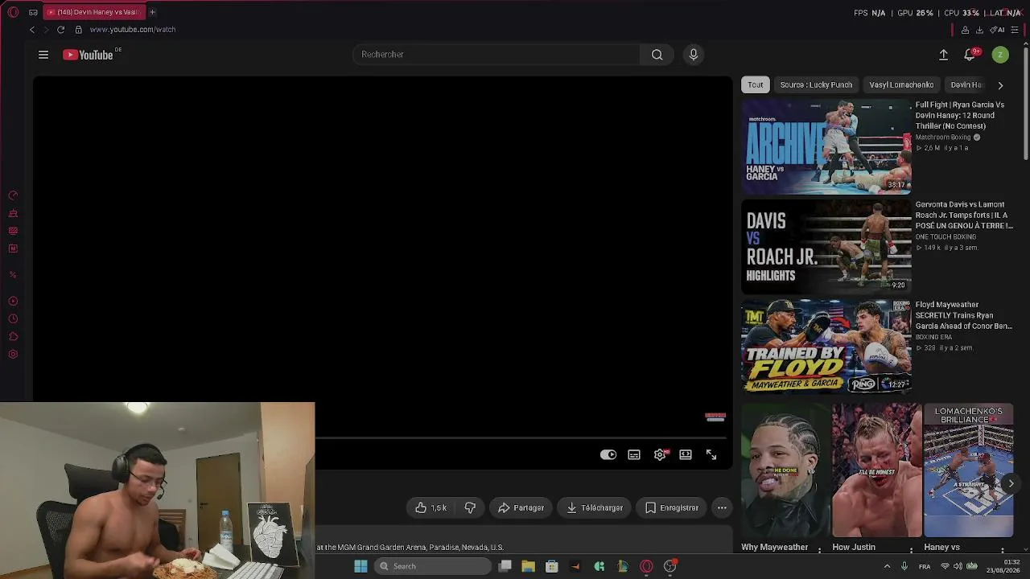Open the YouTube guide hamburger menu
This screenshot has height=579, width=1030.
click(43, 55)
